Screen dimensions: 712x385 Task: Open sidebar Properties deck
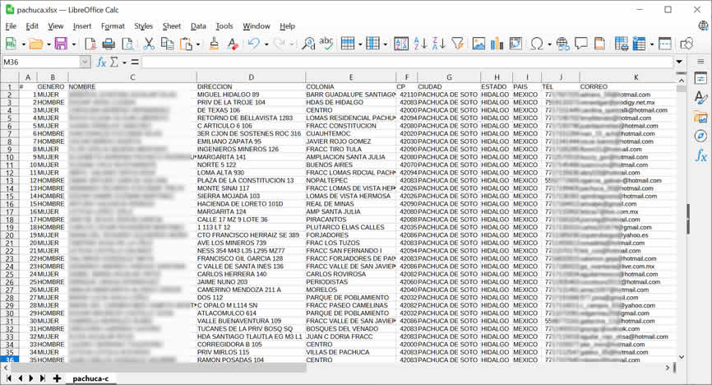click(x=700, y=78)
